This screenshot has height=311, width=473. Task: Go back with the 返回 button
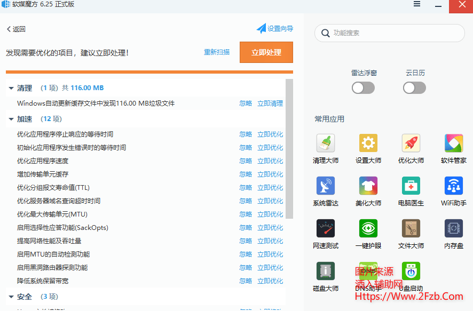16,29
